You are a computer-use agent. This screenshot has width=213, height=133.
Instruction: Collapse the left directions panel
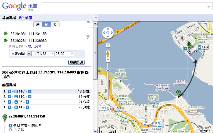click(96, 18)
